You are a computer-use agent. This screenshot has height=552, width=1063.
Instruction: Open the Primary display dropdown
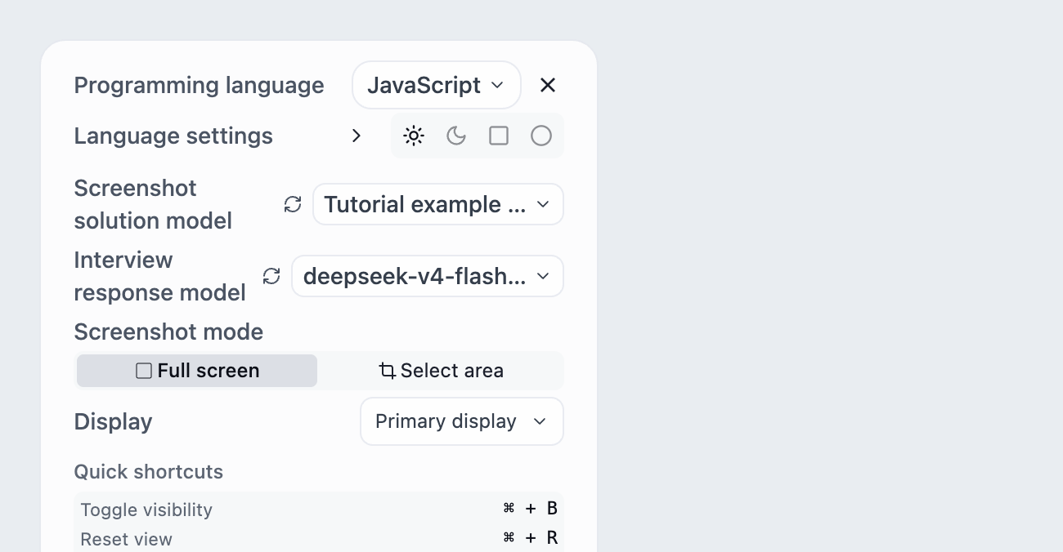coord(462,421)
